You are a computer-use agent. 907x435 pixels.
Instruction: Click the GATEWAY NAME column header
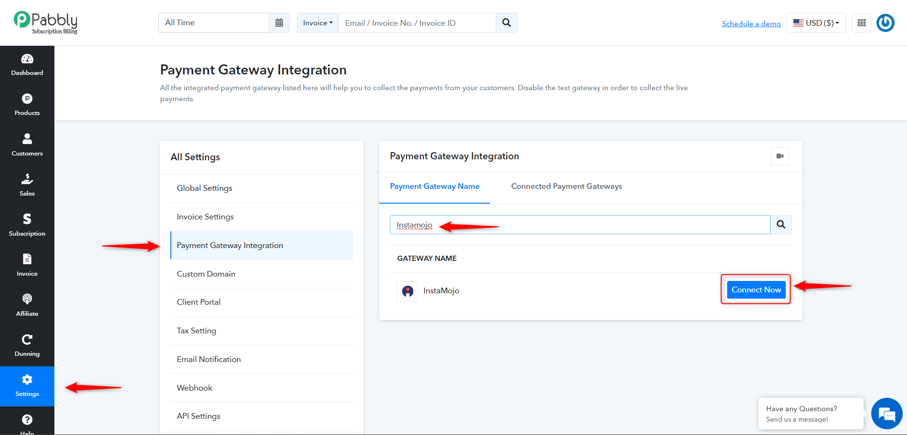coord(427,259)
